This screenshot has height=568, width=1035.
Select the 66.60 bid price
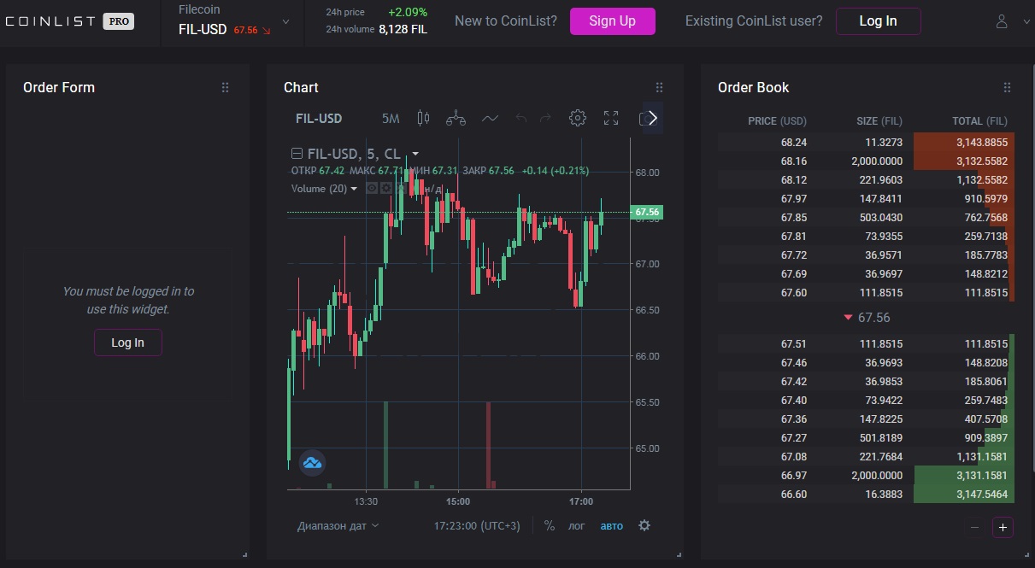pyautogui.click(x=794, y=495)
